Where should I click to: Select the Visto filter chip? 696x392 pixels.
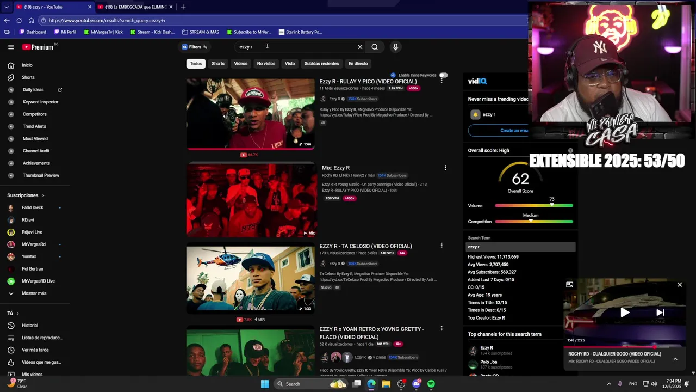[x=290, y=64]
